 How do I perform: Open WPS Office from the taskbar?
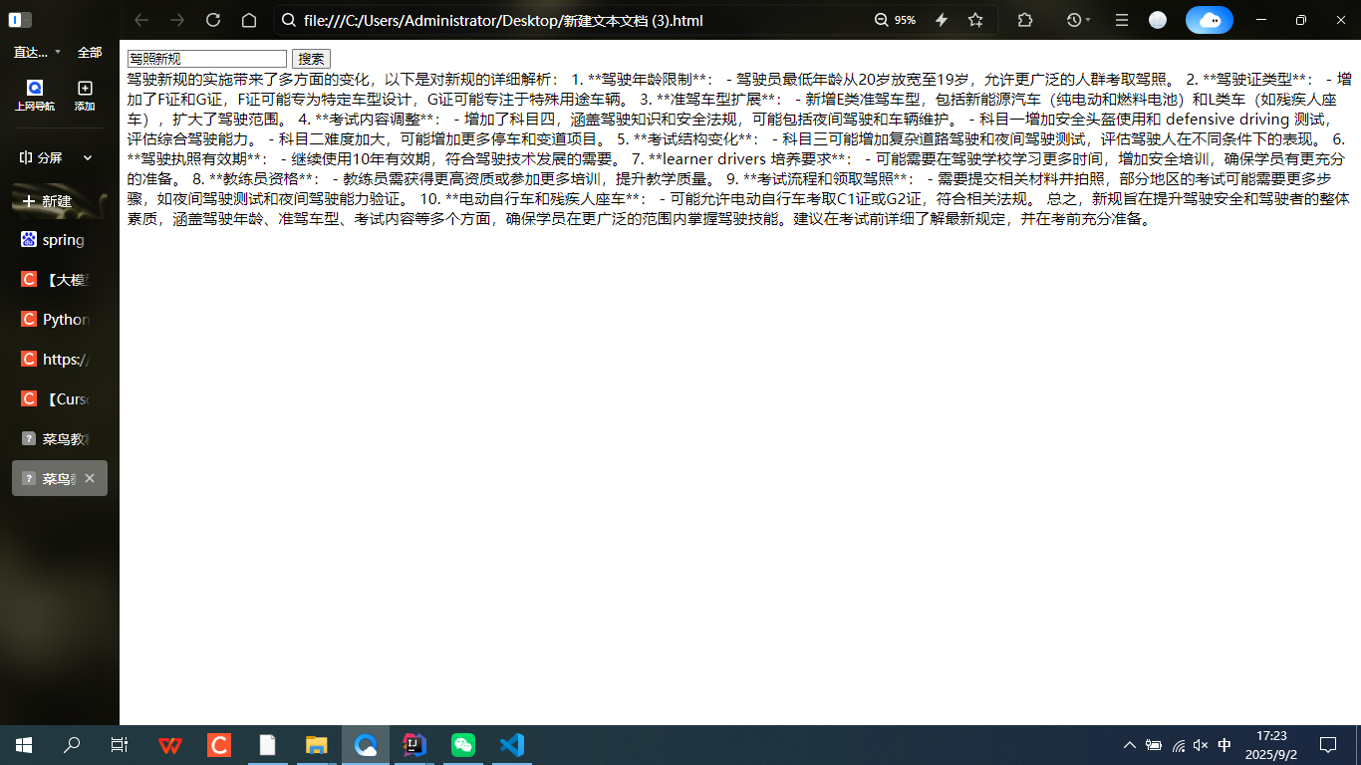pos(170,745)
